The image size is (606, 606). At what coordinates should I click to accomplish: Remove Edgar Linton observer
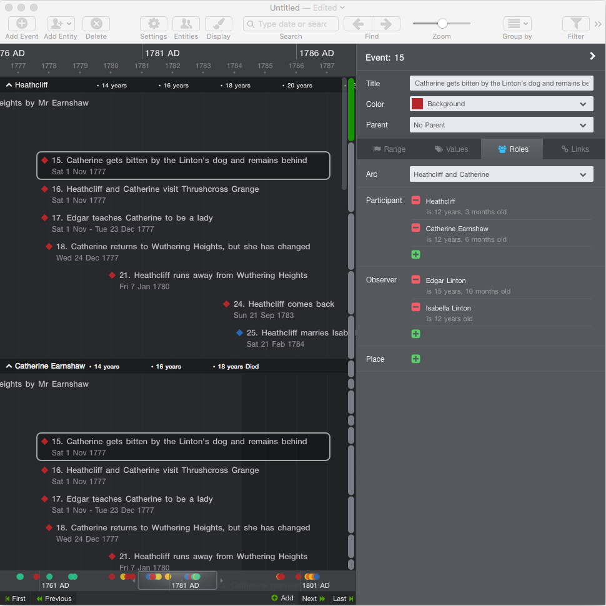coord(416,280)
